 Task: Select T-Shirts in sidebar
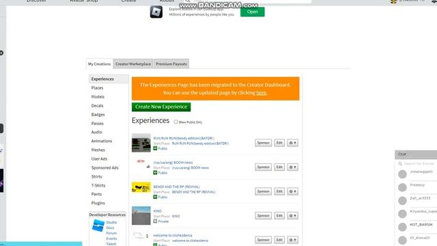(x=98, y=185)
